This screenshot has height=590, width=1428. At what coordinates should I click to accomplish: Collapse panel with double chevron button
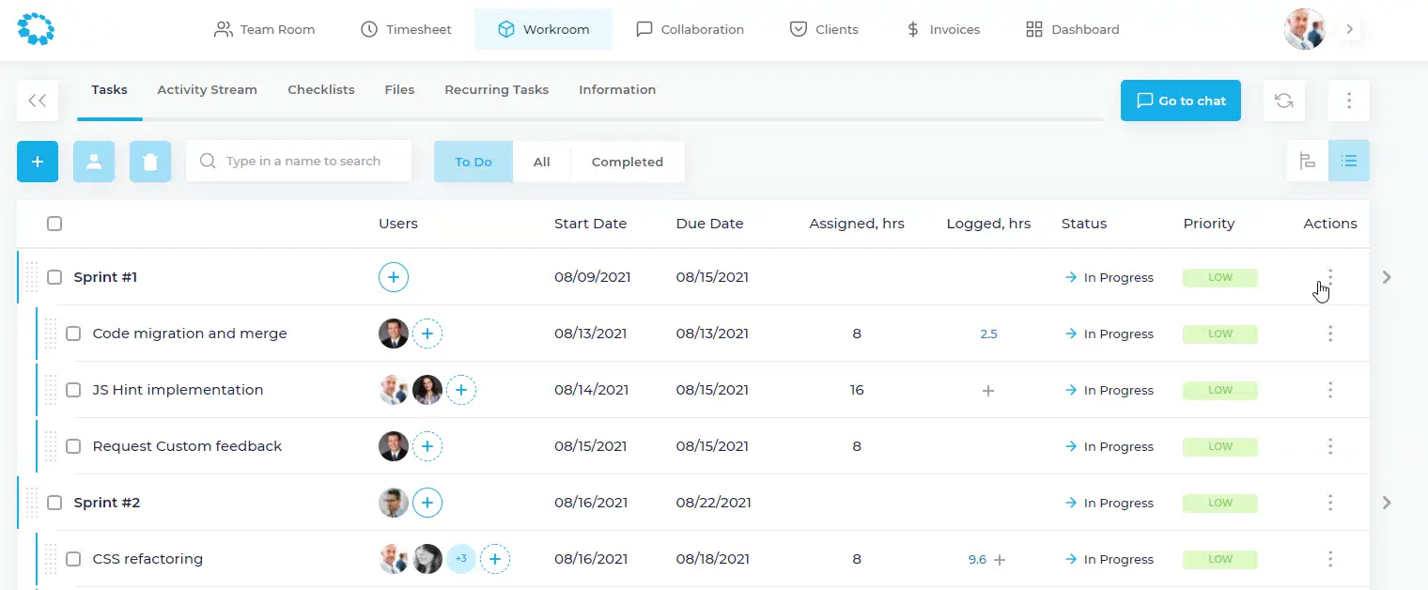tap(38, 101)
